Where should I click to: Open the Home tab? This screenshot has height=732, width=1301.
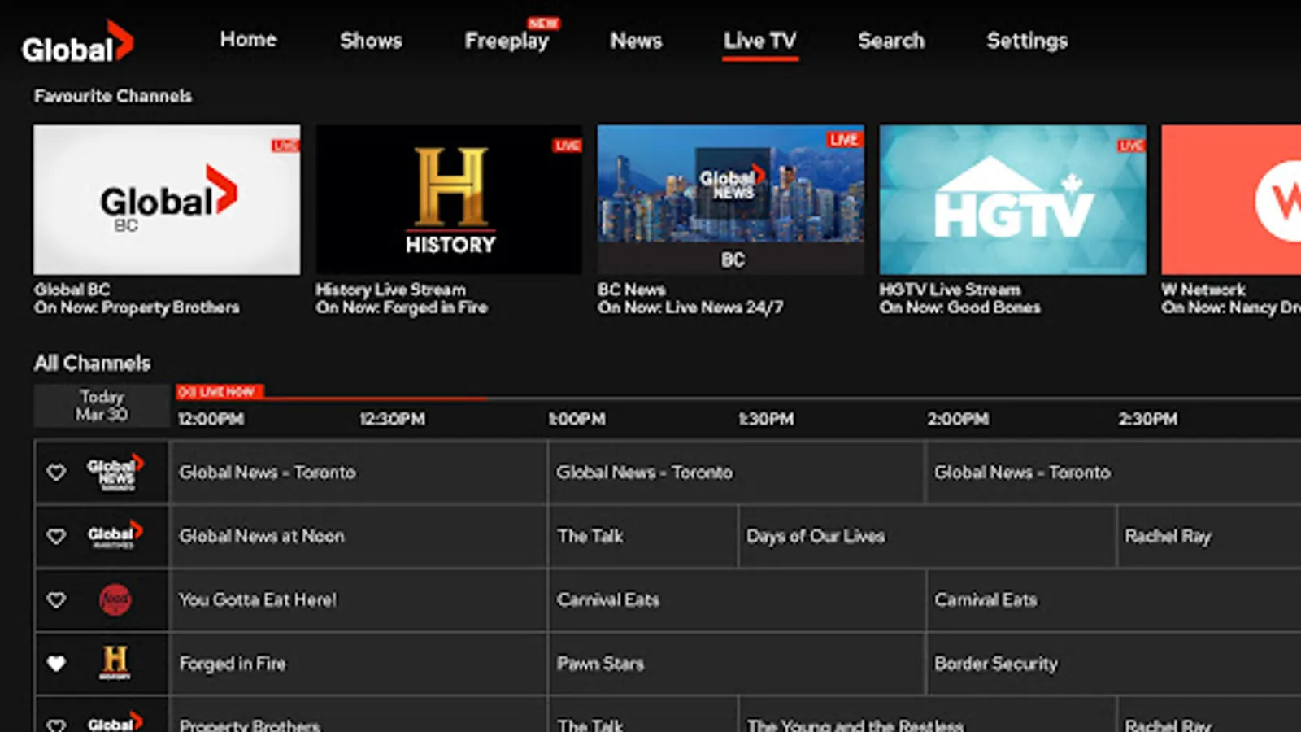coord(248,40)
